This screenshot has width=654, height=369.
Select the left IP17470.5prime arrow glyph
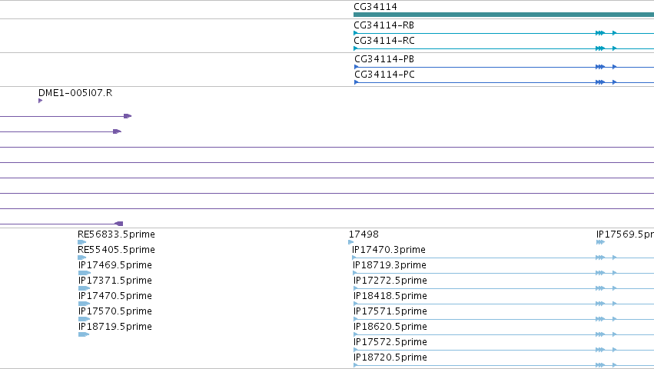tap(84, 304)
